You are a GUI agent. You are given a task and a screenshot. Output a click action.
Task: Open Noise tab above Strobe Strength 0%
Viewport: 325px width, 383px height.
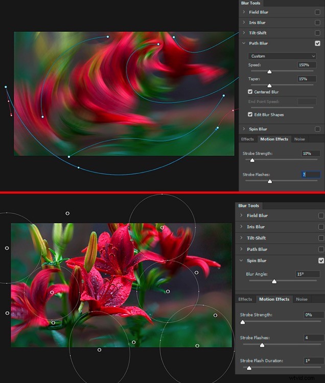[x=301, y=299]
